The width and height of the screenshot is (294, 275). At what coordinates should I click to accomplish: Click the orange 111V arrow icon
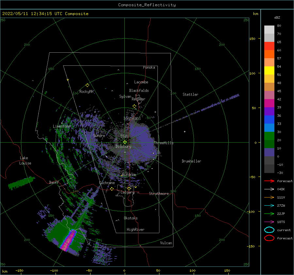coord(269,197)
